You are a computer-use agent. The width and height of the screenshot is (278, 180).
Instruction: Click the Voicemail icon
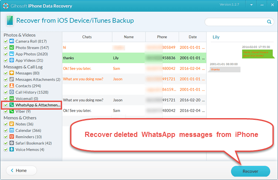tap(12, 98)
